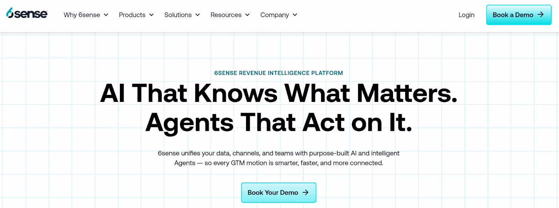Click the arrow icon in Book Your Demo

click(x=305, y=192)
